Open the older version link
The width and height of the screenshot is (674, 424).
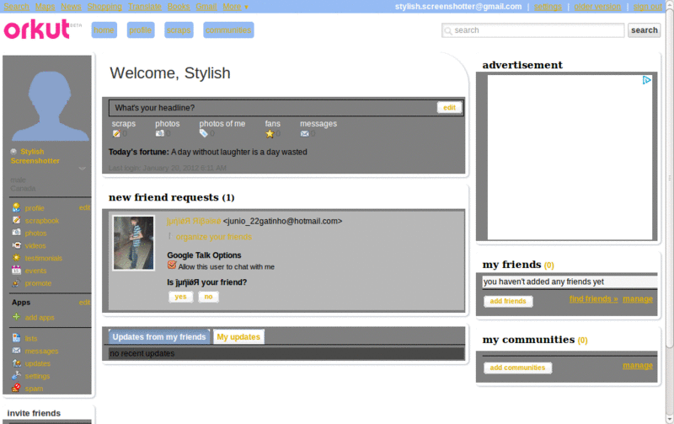coord(597,7)
